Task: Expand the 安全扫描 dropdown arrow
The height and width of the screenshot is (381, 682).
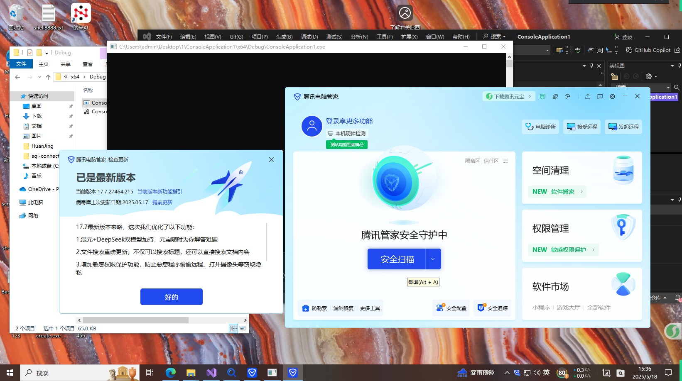Action: (x=433, y=259)
